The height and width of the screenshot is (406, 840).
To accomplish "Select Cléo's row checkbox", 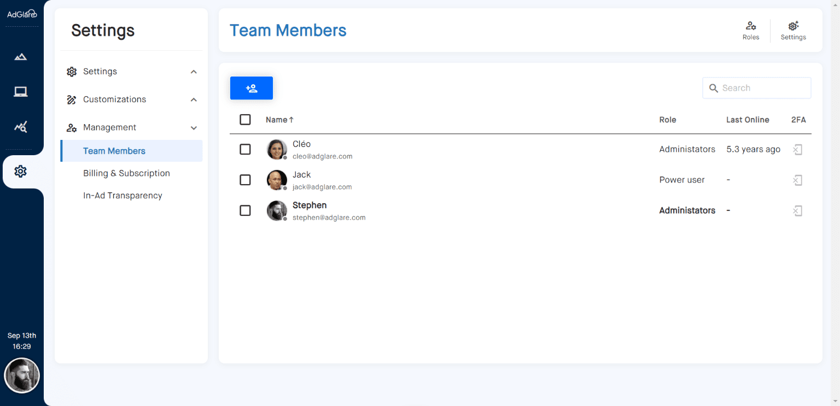I will coord(245,149).
